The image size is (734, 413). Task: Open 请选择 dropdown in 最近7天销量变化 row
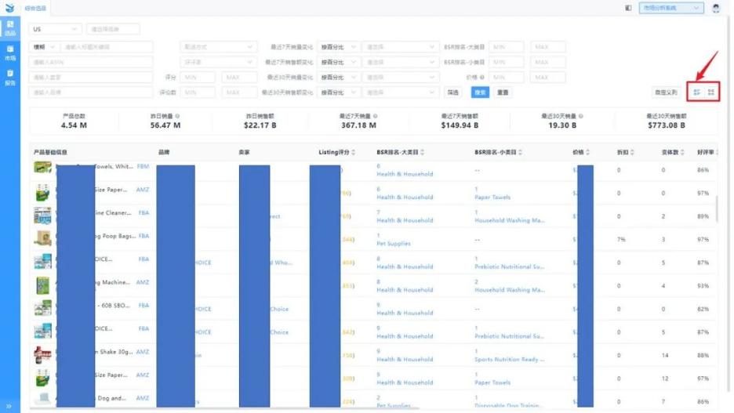click(x=400, y=47)
